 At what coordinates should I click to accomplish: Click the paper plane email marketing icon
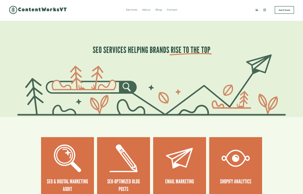coord(180,158)
